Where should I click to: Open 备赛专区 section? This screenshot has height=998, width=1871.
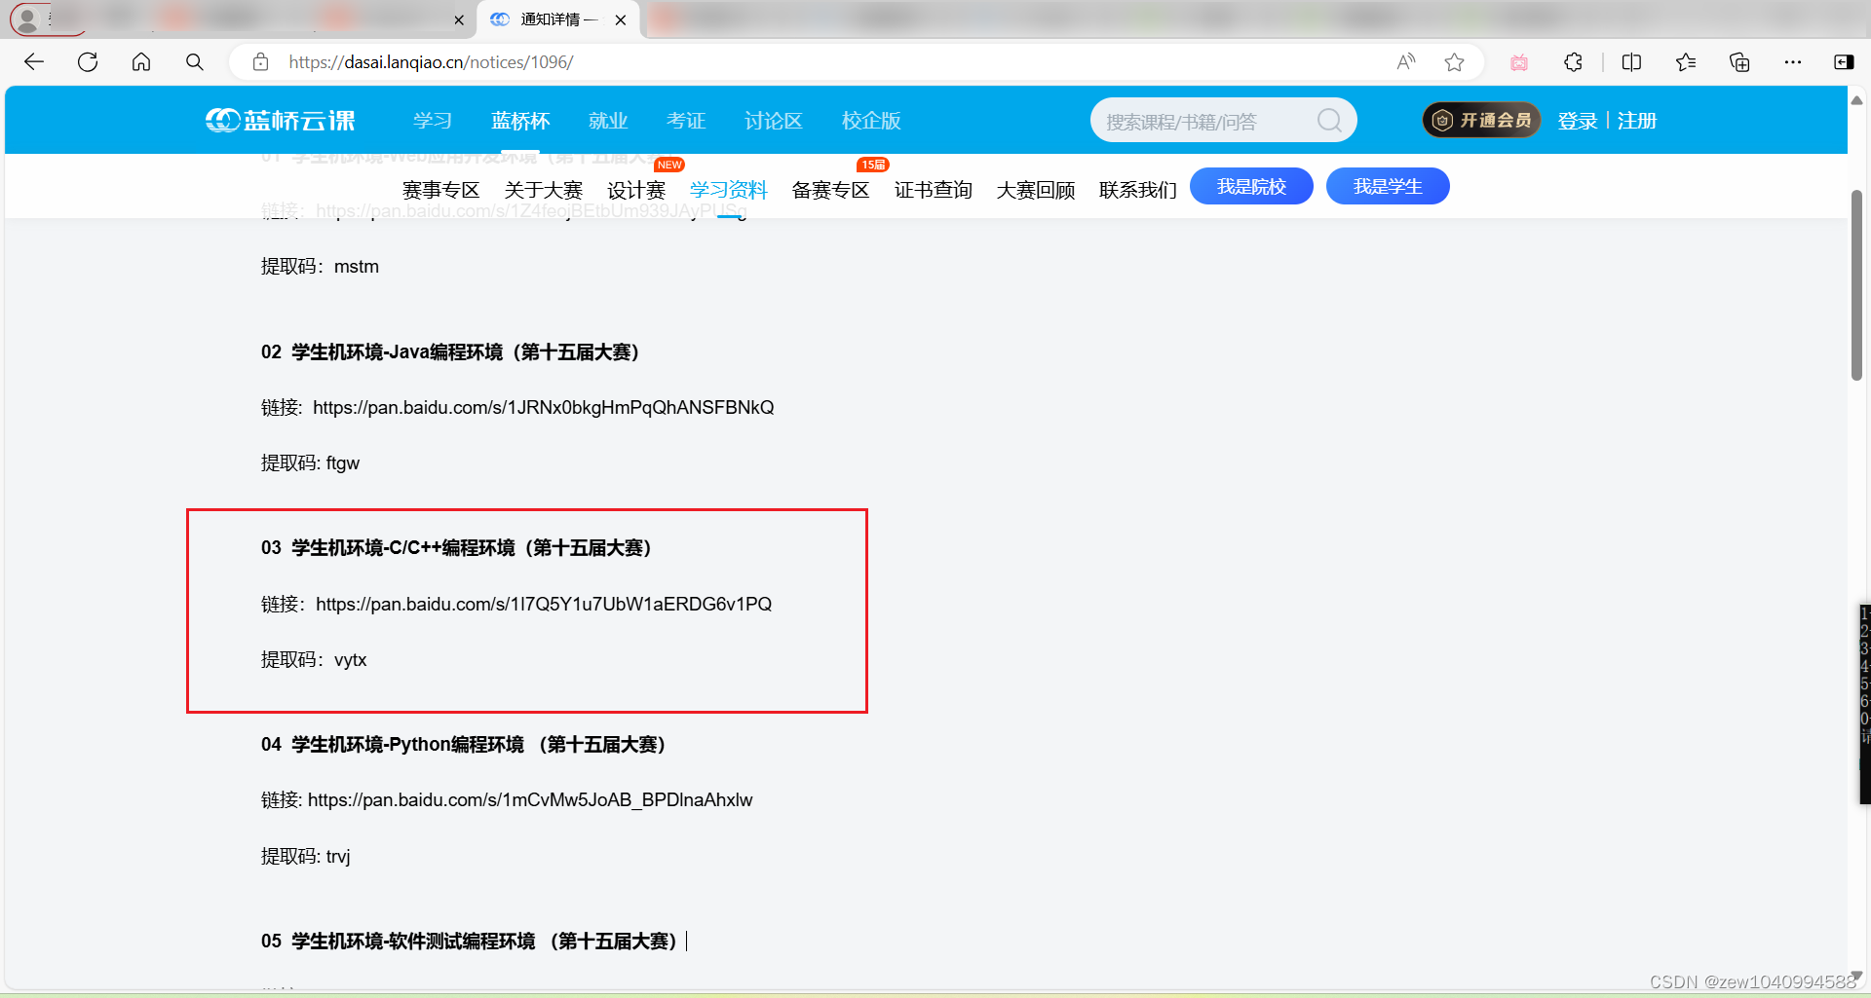tap(830, 190)
